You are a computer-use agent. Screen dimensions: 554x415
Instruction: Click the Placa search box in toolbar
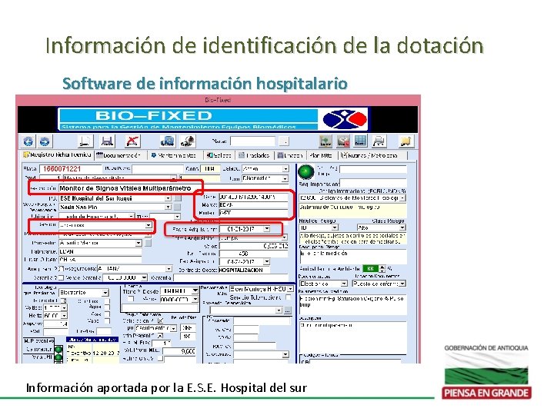click(252, 141)
